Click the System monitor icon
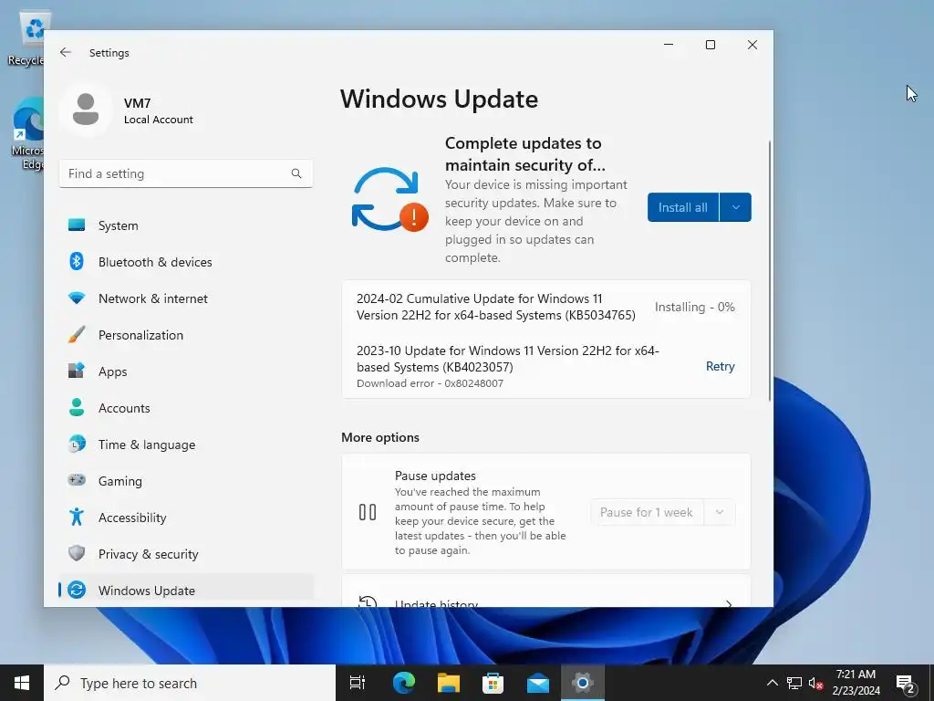934x701 pixels. pyautogui.click(x=77, y=225)
